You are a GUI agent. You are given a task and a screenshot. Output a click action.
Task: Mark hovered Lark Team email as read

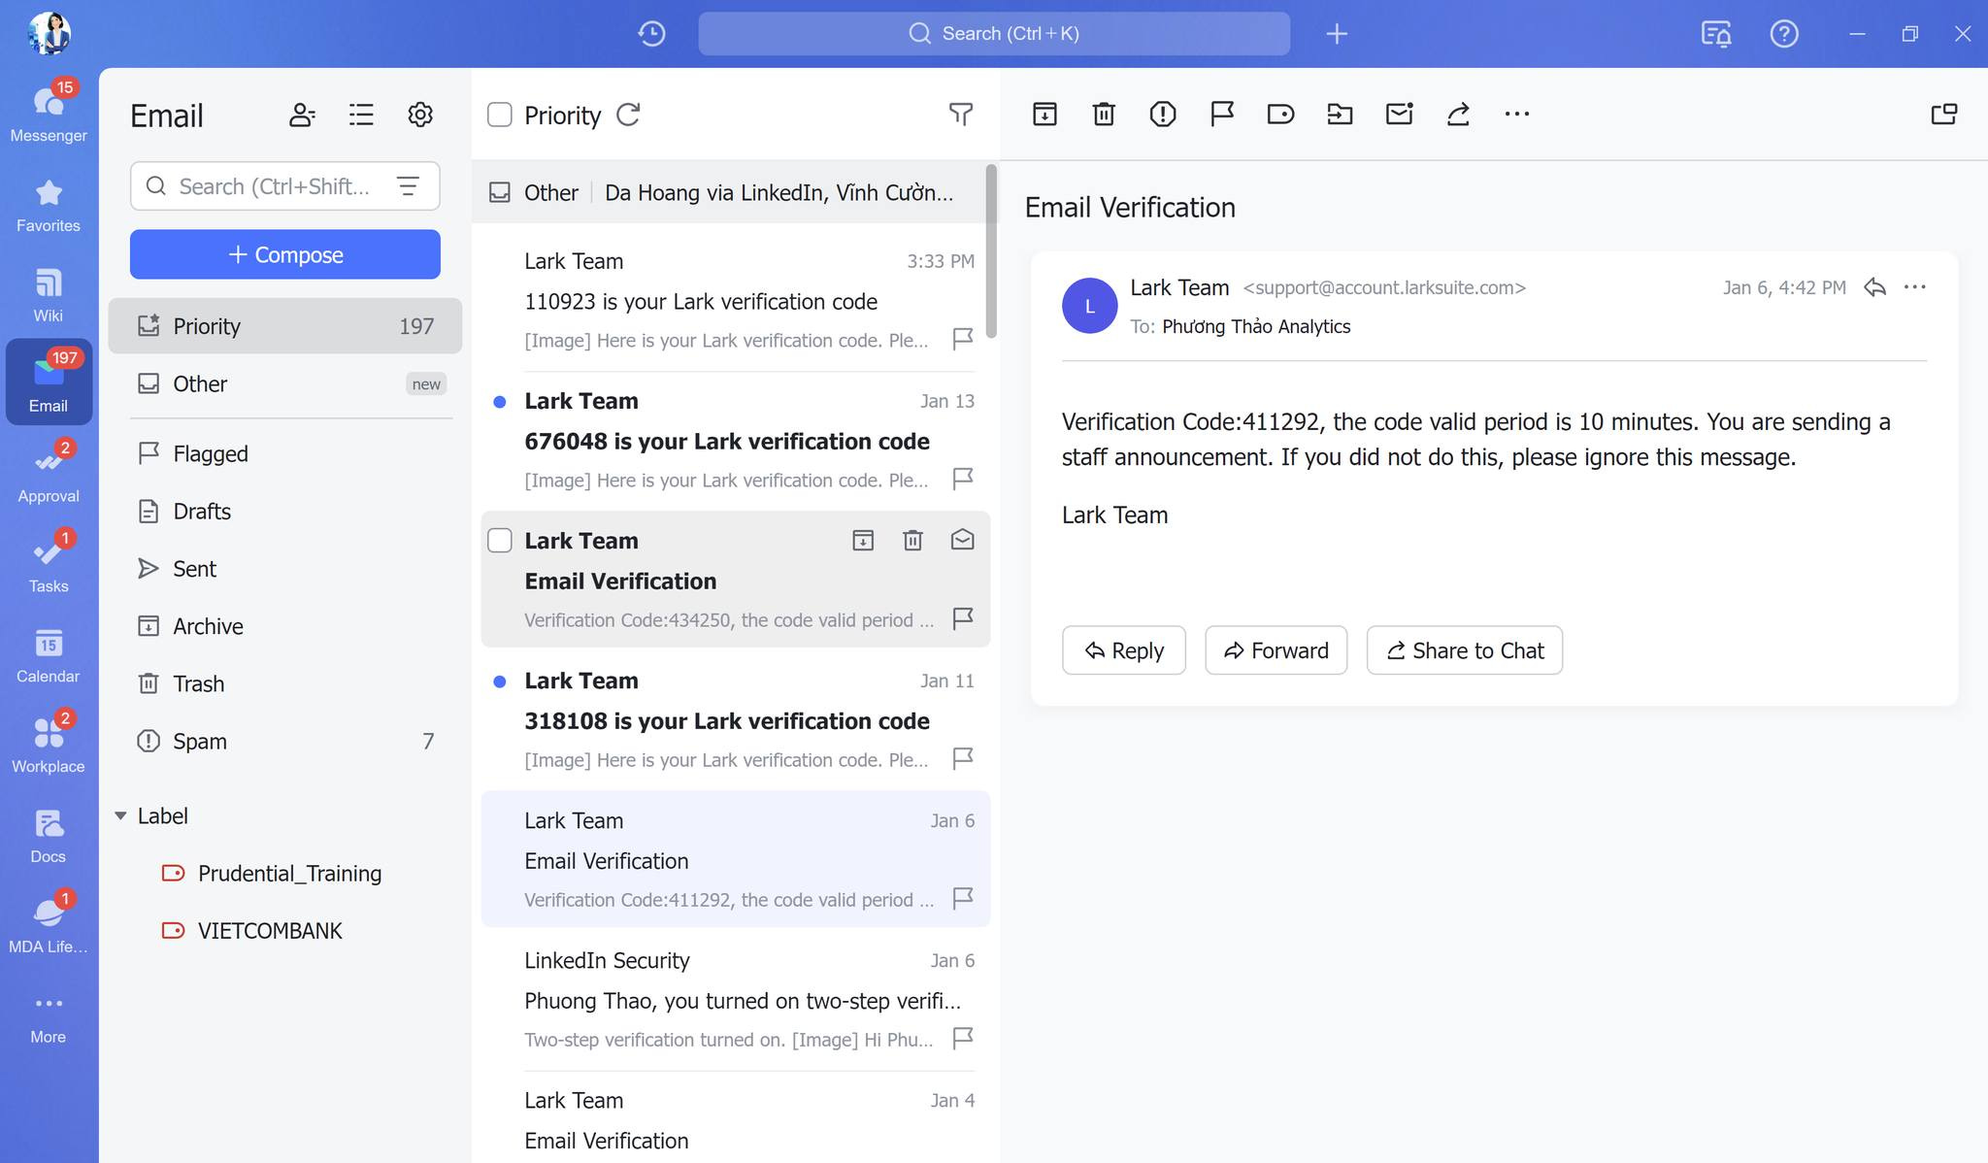(x=962, y=540)
